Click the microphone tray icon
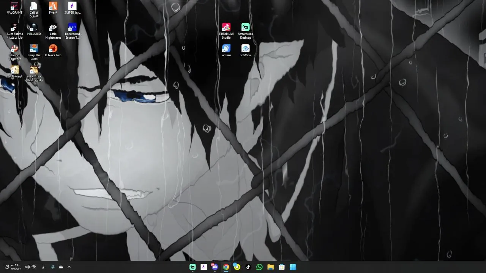486x273 pixels. coord(53,267)
